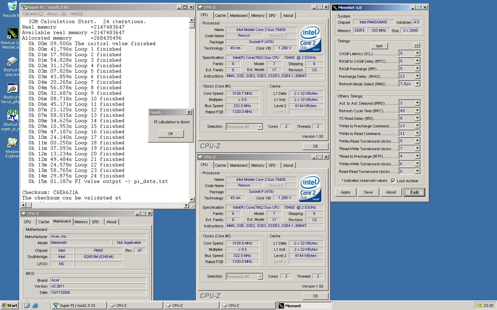The width and height of the screenshot is (497, 310).
Task: Click OK in the Finish dialog
Action: [x=171, y=134]
